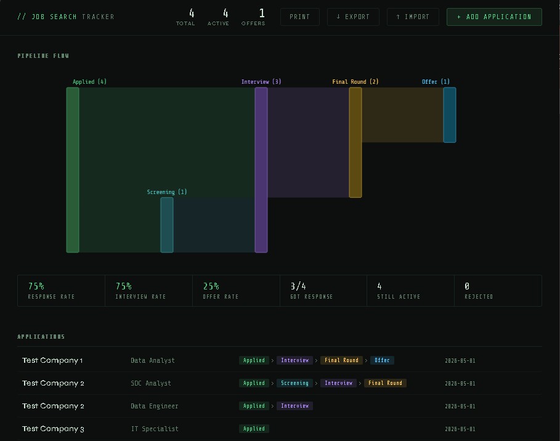Select the Active count stat

218,17
